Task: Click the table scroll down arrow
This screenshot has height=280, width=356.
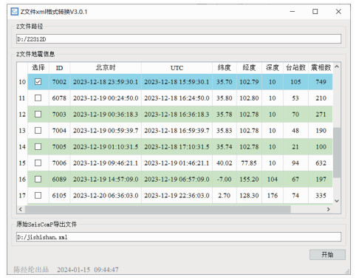Action: tap(337, 201)
